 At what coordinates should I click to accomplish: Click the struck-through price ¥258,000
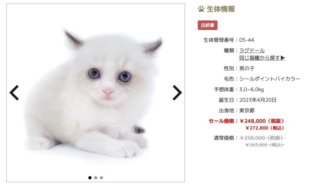[252, 138]
